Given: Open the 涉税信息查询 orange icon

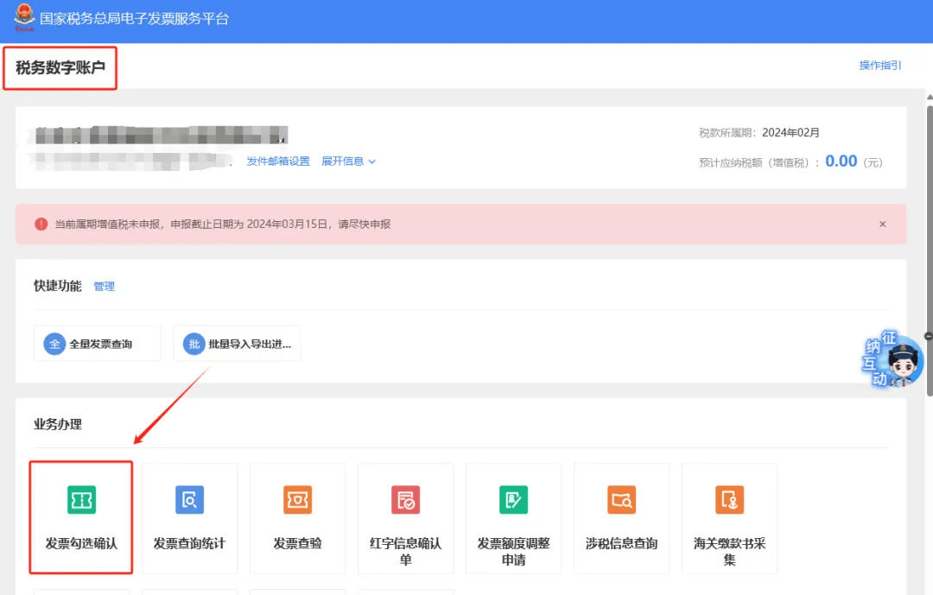Looking at the screenshot, I should click(x=621, y=500).
